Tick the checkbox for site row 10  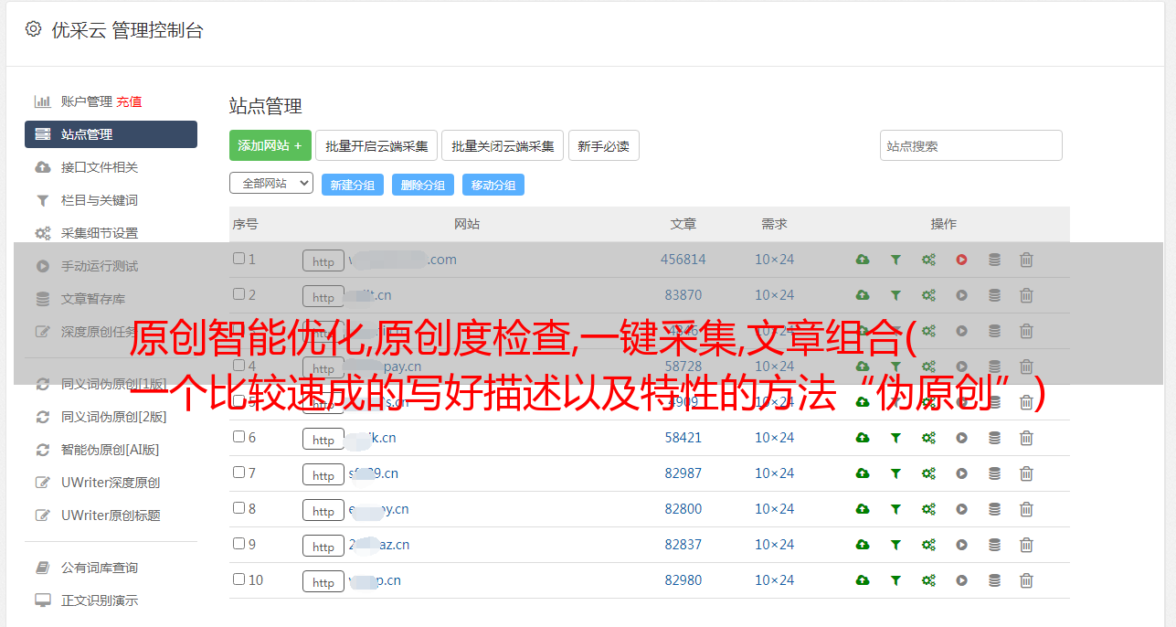(x=238, y=579)
